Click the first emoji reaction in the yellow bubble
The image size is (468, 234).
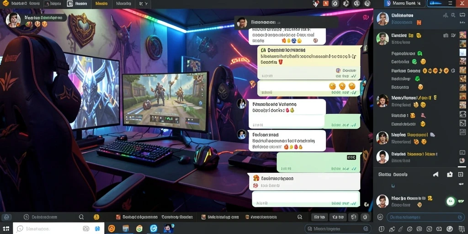[332, 86]
